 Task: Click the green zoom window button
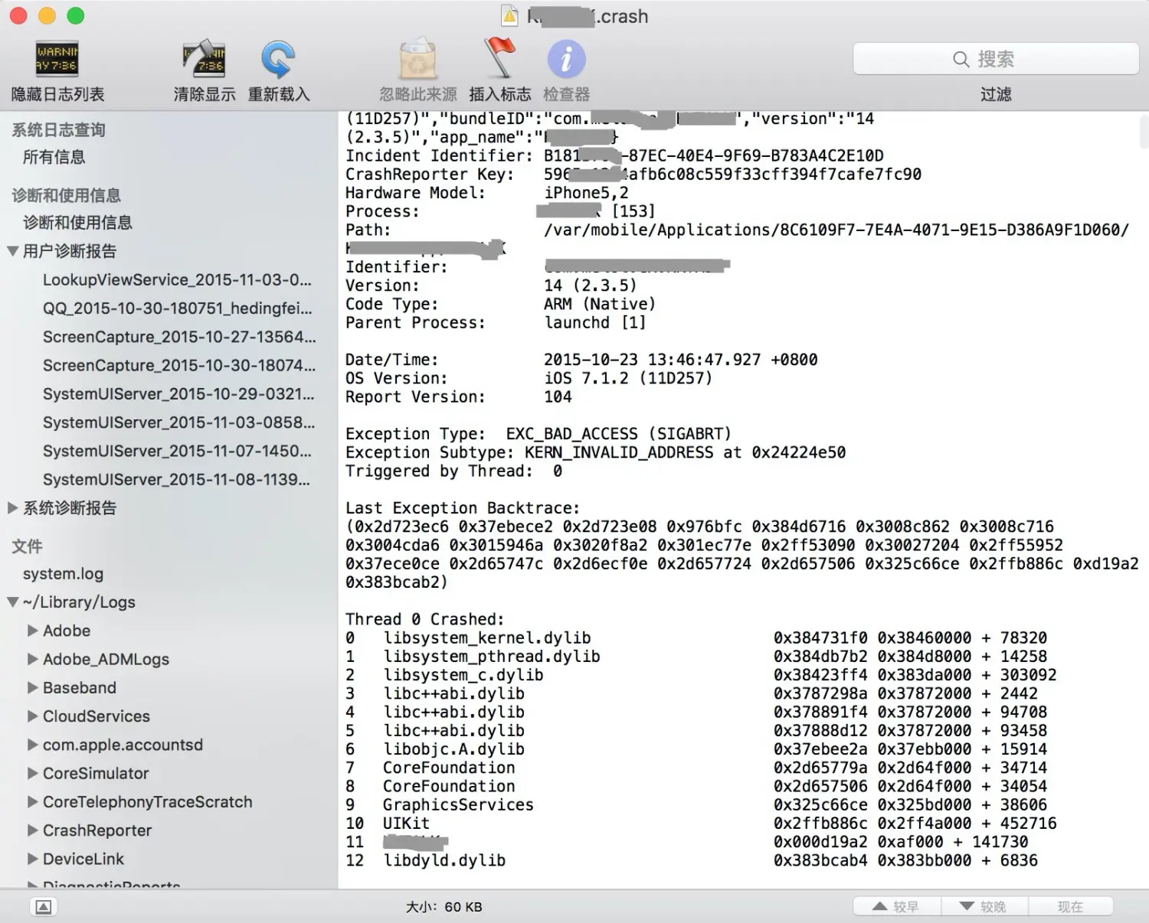coord(75,15)
